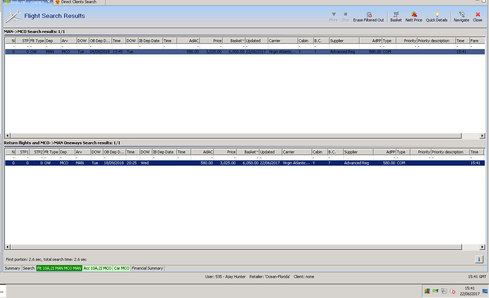Click the Fare header in MAN->MCO results
The width and height of the screenshot is (489, 298).
[477, 41]
